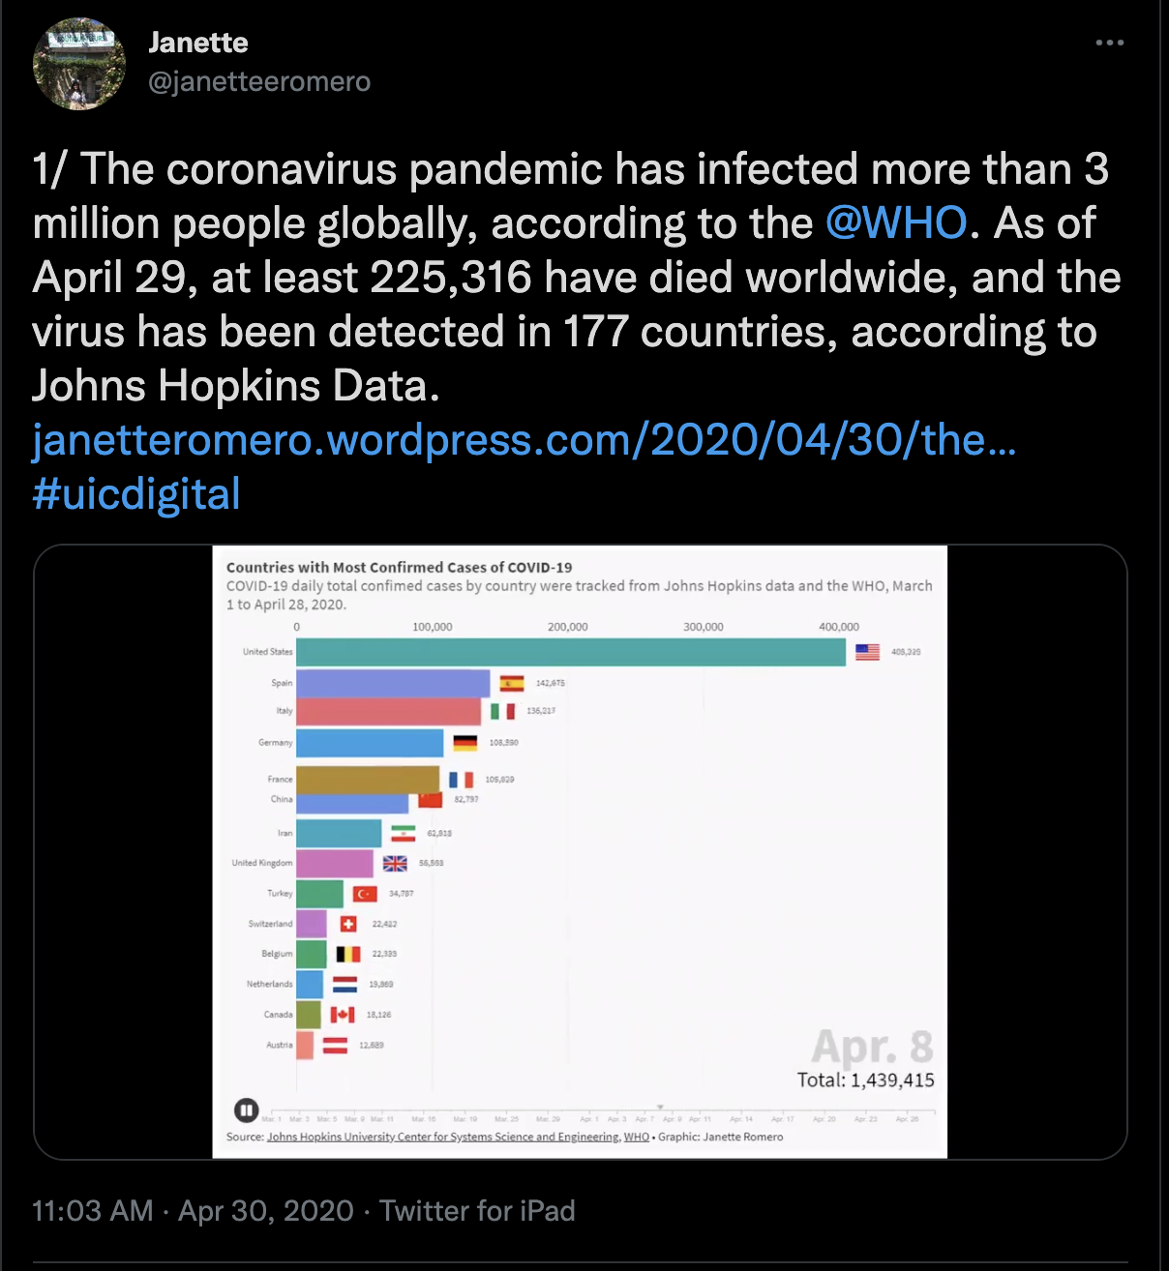Click the Turkey flag icon
Viewport: 1169px width, 1271px height.
click(365, 894)
